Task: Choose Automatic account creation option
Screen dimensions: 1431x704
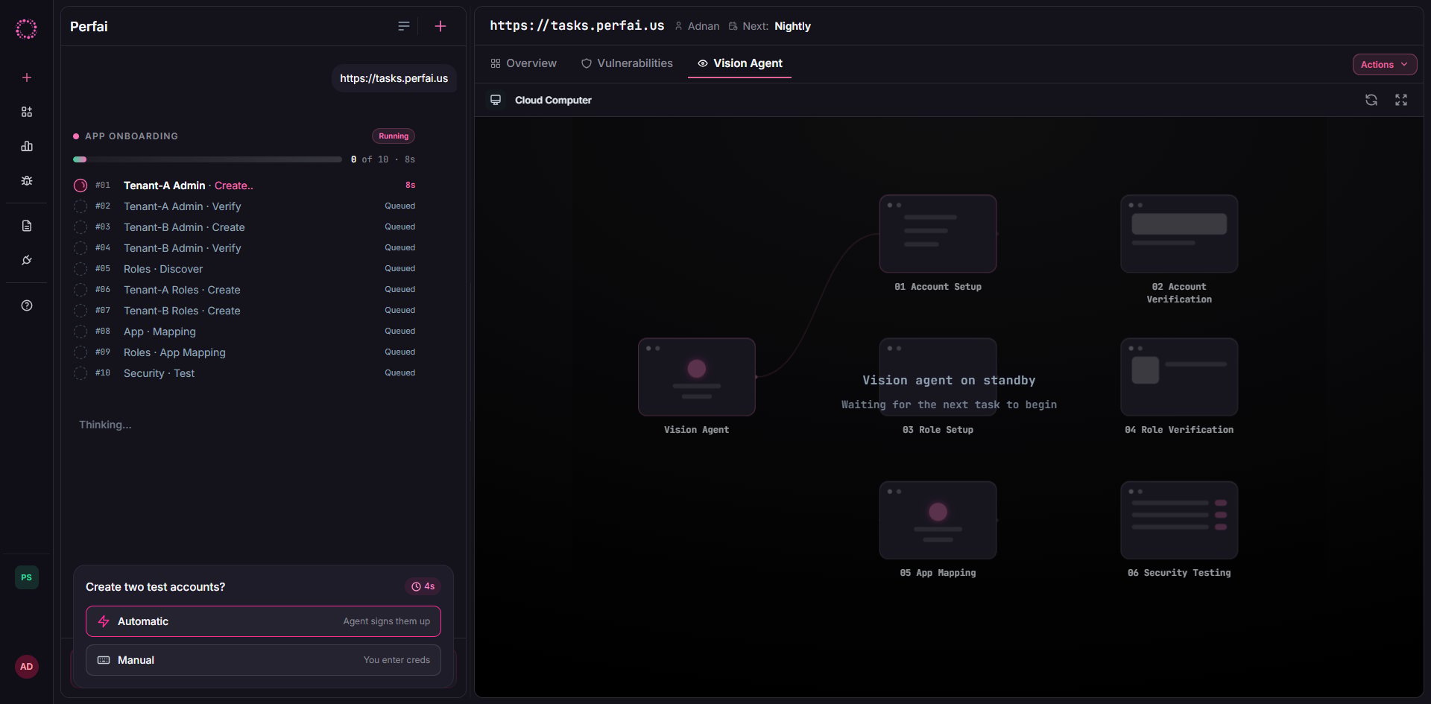Action: tap(263, 621)
